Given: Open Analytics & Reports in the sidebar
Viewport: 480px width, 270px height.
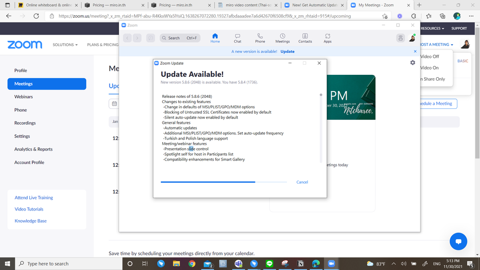Looking at the screenshot, I should (x=34, y=149).
